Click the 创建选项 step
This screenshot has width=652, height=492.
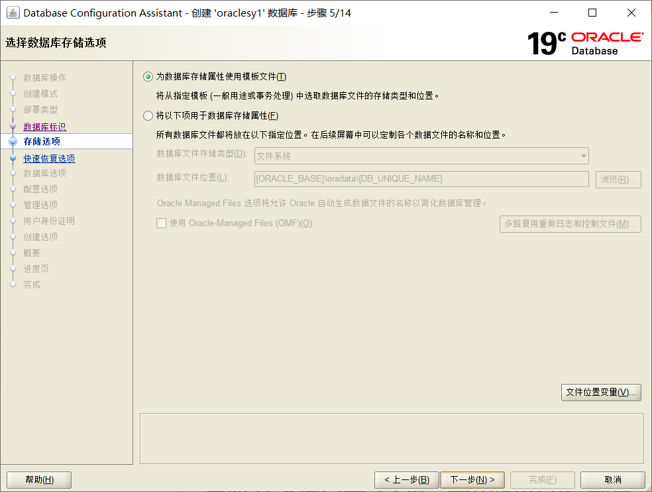[x=40, y=237]
